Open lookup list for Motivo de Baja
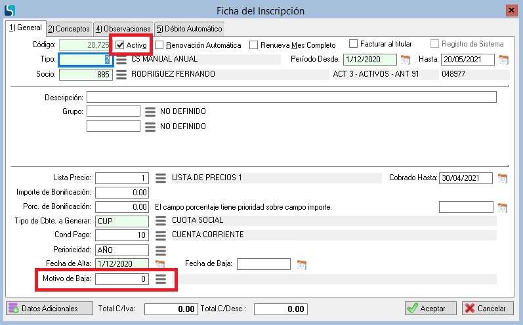Screen dimensions: 523x325 (x=161, y=279)
